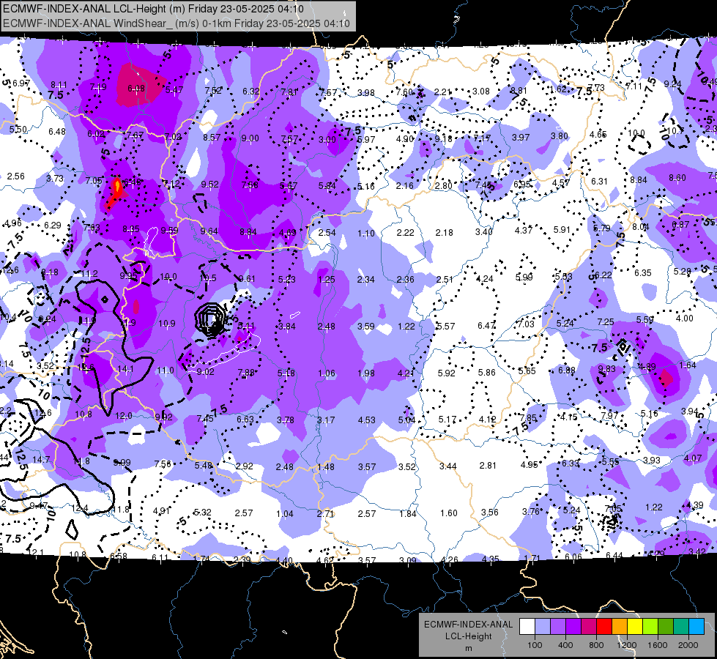This screenshot has width=717, height=659.
Task: Click the grid value '6.47'
Action: [486, 325]
